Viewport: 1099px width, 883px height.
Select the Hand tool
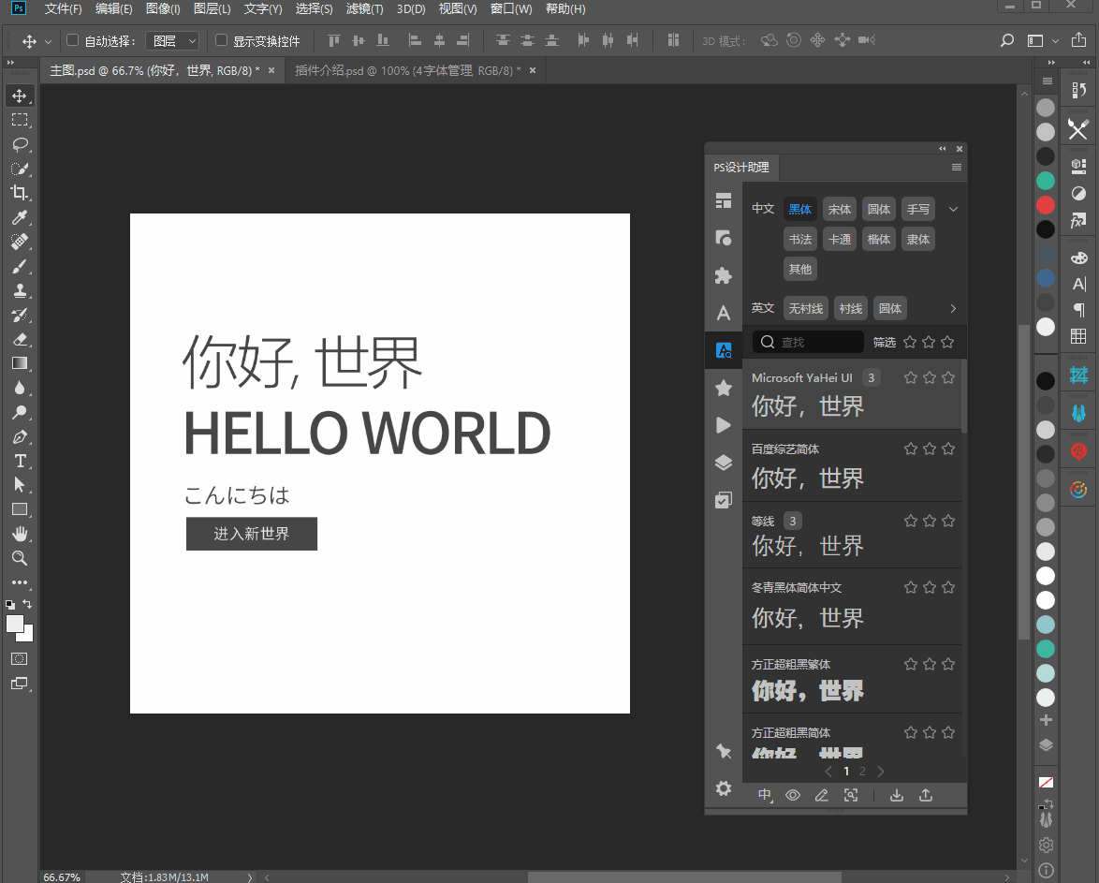[x=20, y=534]
